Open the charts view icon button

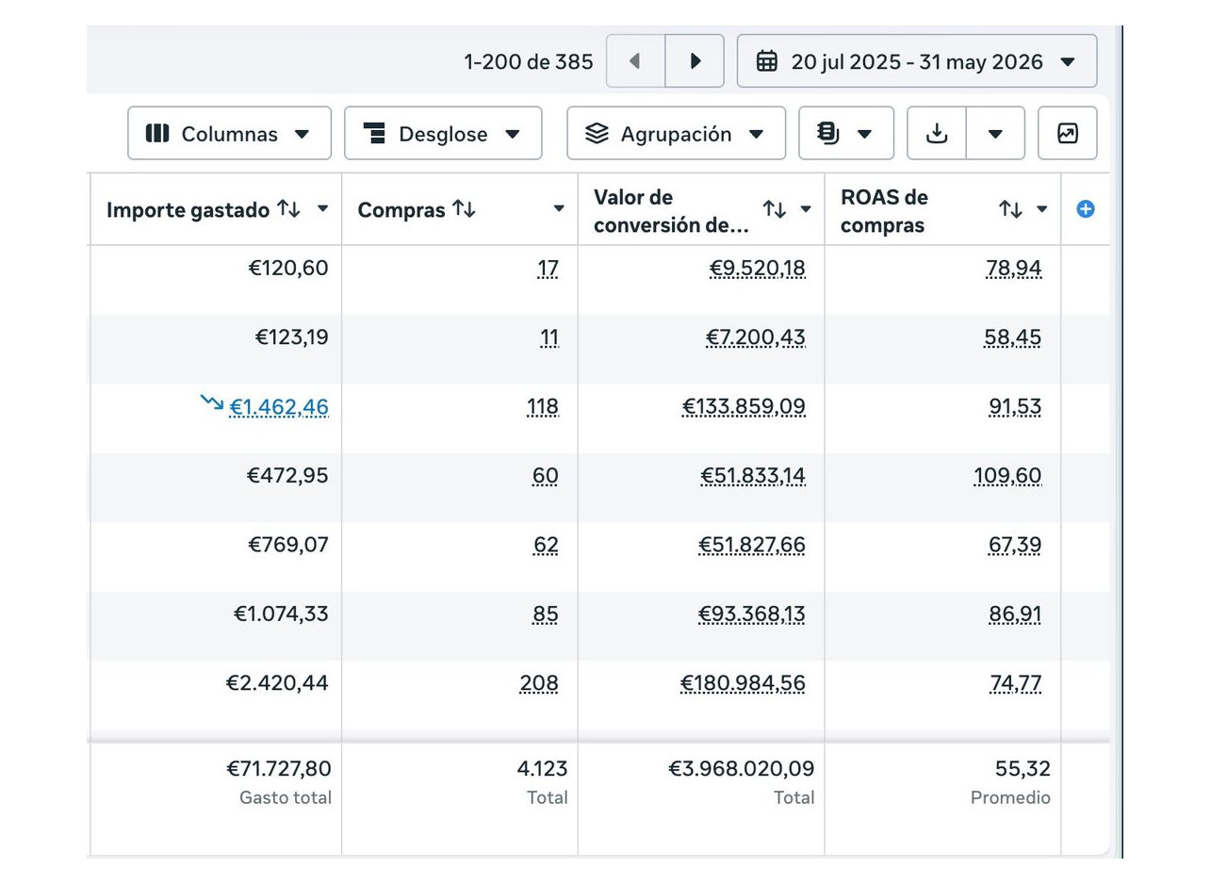[1068, 134]
